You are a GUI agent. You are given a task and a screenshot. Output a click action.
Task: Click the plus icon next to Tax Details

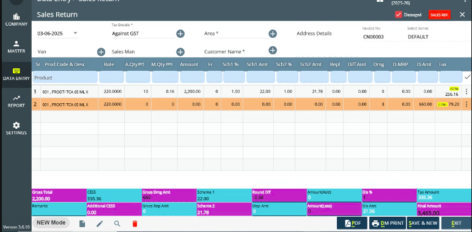click(180, 34)
